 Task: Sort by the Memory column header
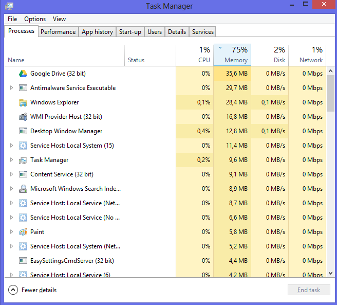(232, 55)
